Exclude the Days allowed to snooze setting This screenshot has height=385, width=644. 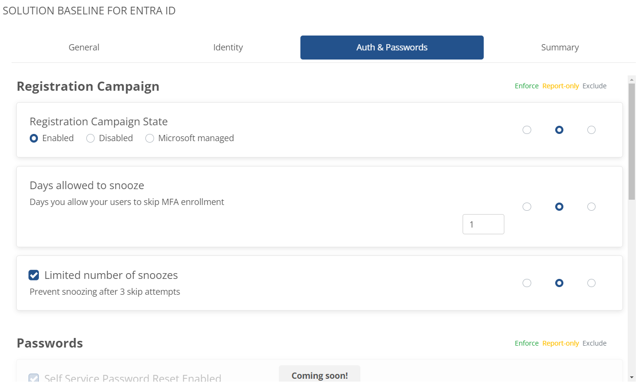pyautogui.click(x=591, y=206)
